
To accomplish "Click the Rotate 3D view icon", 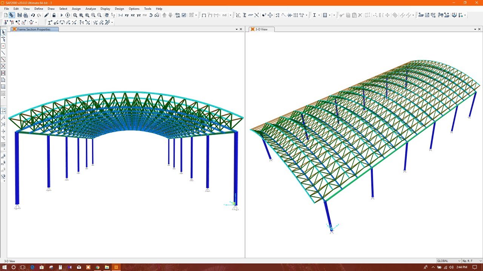I will click(151, 15).
